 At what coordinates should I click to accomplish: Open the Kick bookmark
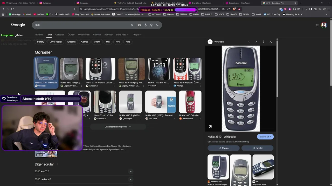point(50,14)
